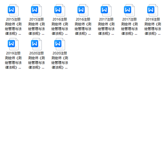Click the second '2015注册测绘师《测绘管理与法律法规》...' file name

[x=37, y=26]
